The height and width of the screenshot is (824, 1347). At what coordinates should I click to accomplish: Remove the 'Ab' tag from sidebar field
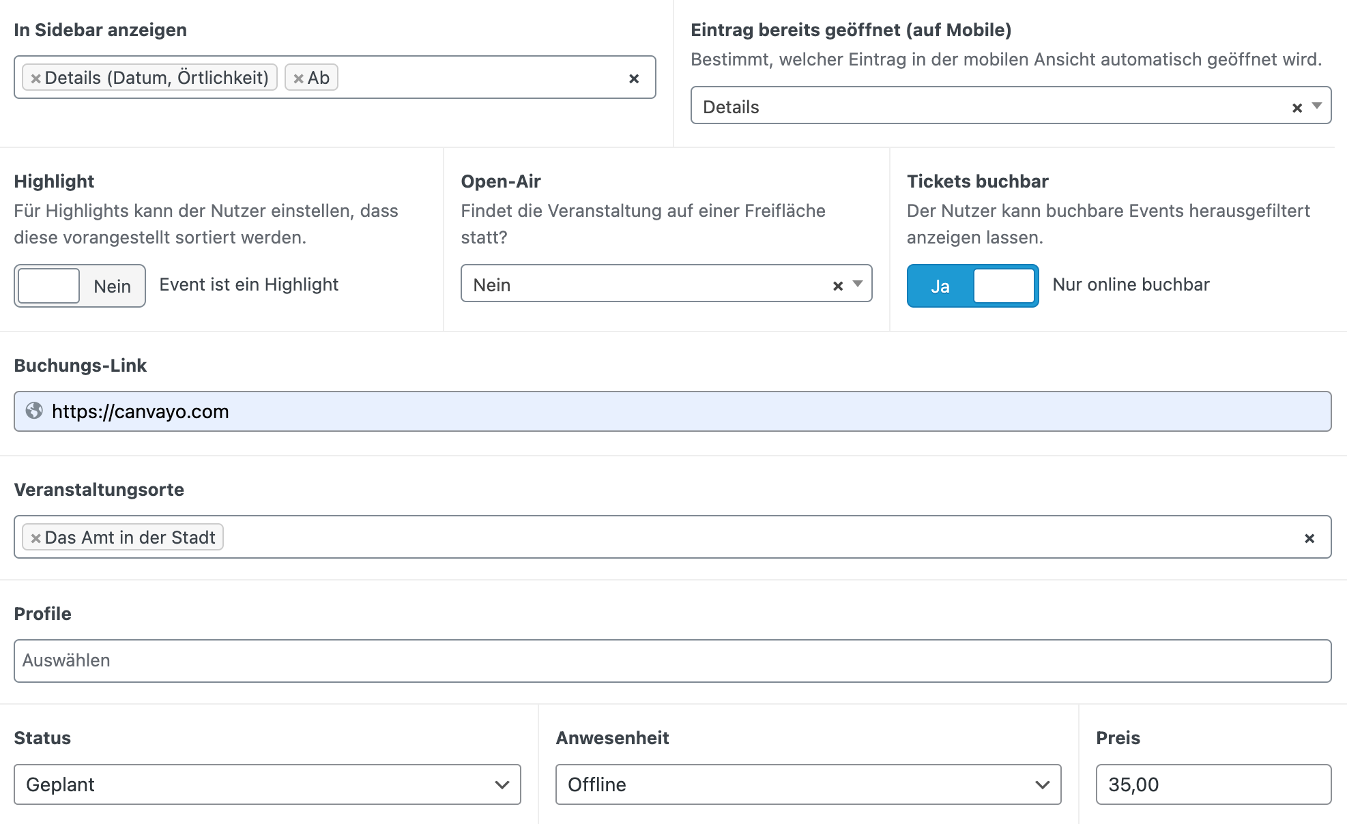click(x=298, y=78)
